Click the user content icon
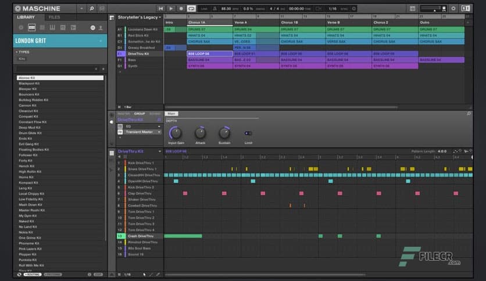Viewport: 486px width, 281px height. click(101, 28)
